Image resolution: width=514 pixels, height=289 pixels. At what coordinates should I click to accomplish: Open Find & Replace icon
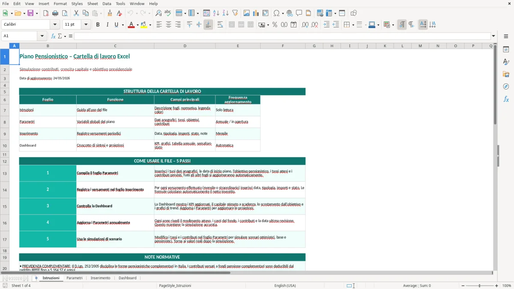click(158, 13)
